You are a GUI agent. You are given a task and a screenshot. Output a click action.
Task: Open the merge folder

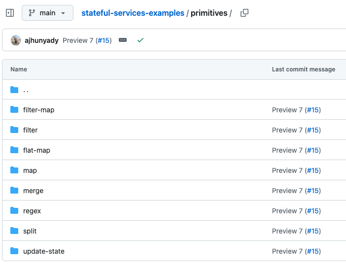point(34,191)
